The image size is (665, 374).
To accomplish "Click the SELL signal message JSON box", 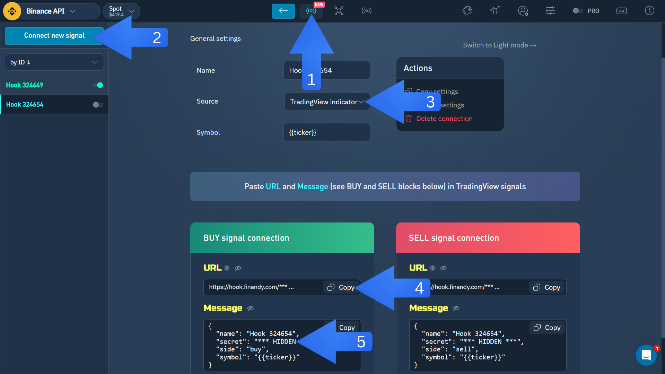I will pos(488,345).
